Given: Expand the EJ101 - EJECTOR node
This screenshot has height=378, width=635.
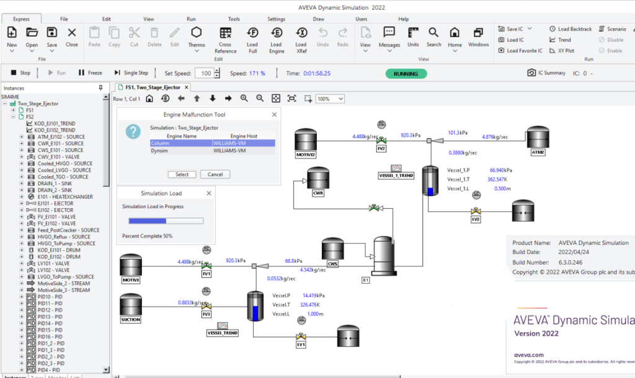Looking at the screenshot, I should 22,204.
